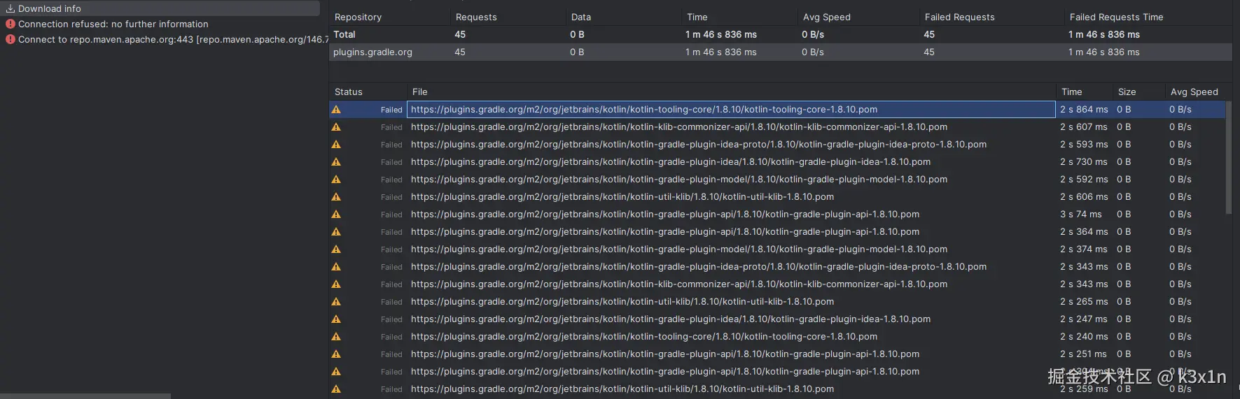
Task: Click warning icon of the 2 s 259 ms row
Action: (336, 389)
